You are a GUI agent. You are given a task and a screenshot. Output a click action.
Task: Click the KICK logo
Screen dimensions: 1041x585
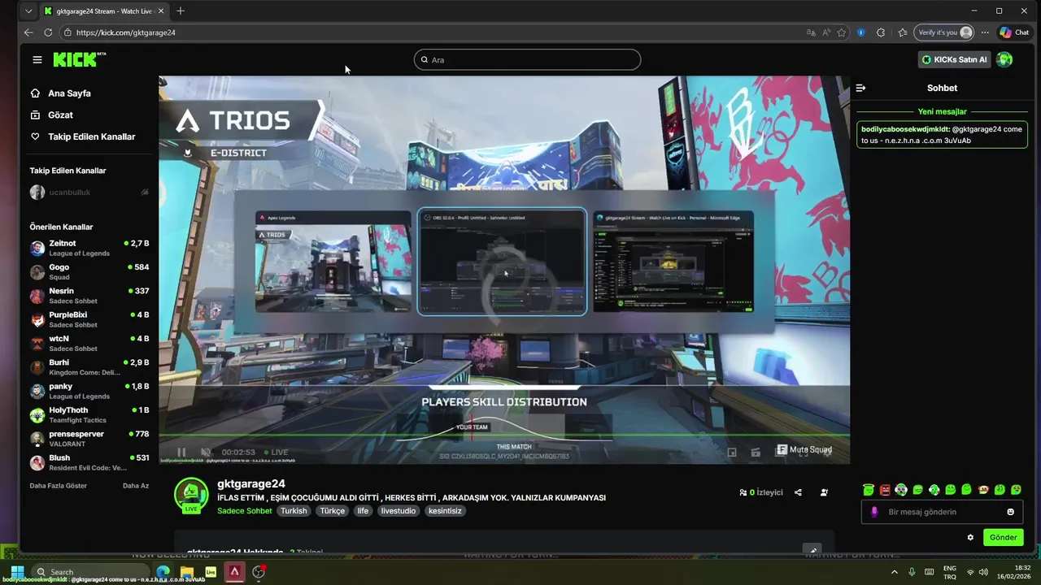(x=79, y=59)
